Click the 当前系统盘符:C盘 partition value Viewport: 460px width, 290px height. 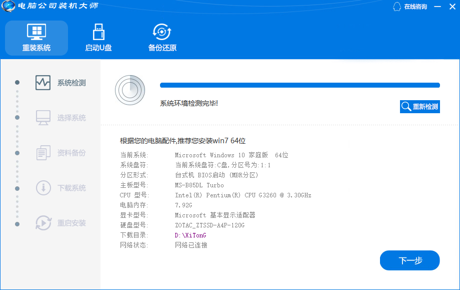pyautogui.click(x=222, y=165)
